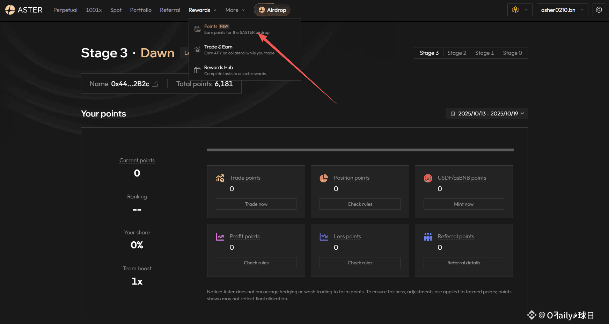Image resolution: width=609 pixels, height=324 pixels.
Task: Switch to the Stage 2 tab
Action: (457, 53)
